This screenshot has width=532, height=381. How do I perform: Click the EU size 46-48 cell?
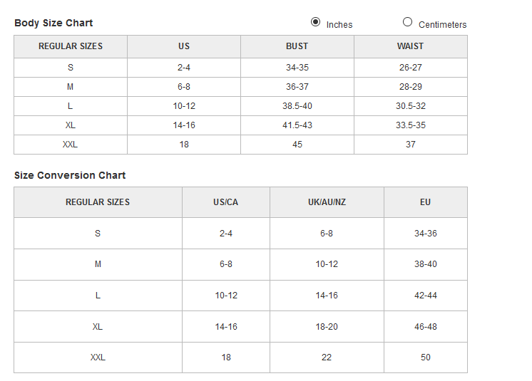click(425, 327)
